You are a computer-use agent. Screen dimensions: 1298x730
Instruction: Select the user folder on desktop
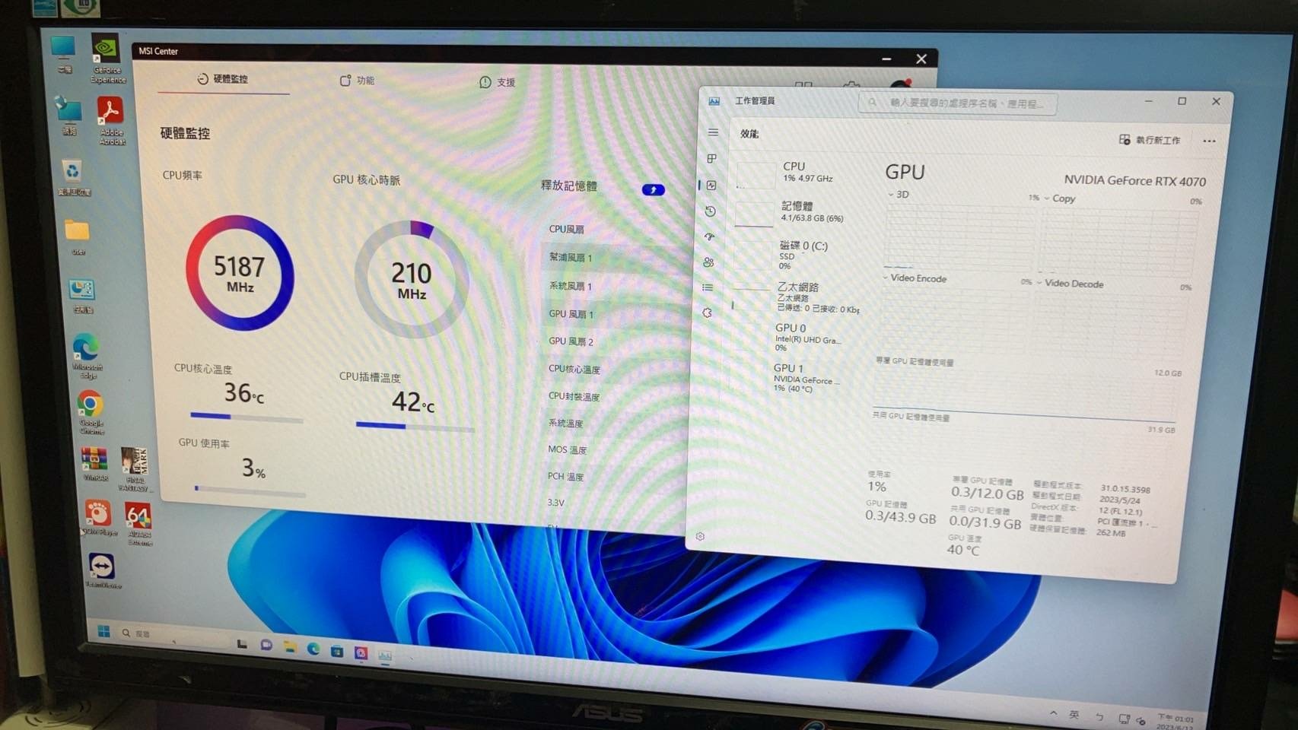click(x=77, y=236)
